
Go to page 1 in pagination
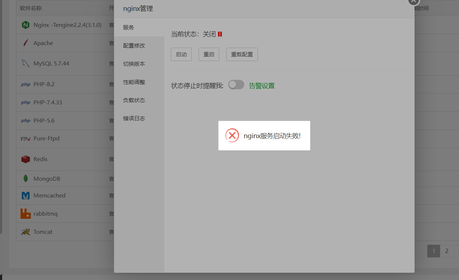click(433, 251)
